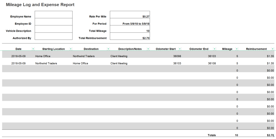Click the Employee Name input box
276x139 pixels.
pyautogui.click(x=54, y=15)
